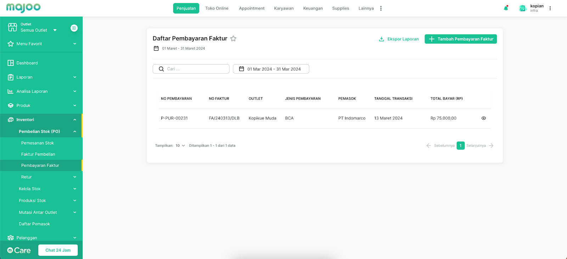
Task: Click the Inventori cube icon
Action: (x=11, y=120)
